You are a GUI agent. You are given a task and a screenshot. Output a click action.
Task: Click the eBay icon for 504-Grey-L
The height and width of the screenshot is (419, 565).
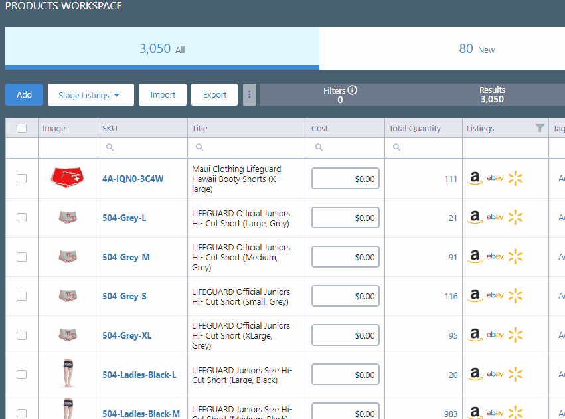pyautogui.click(x=495, y=217)
